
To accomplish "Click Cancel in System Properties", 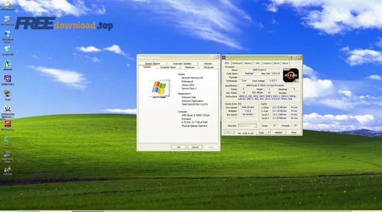I will pyautogui.click(x=195, y=147).
